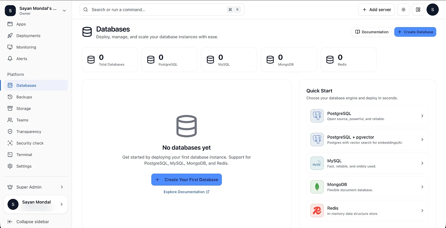Choose PostgreSQL in Quick Start
The image size is (446, 228).
(367, 116)
